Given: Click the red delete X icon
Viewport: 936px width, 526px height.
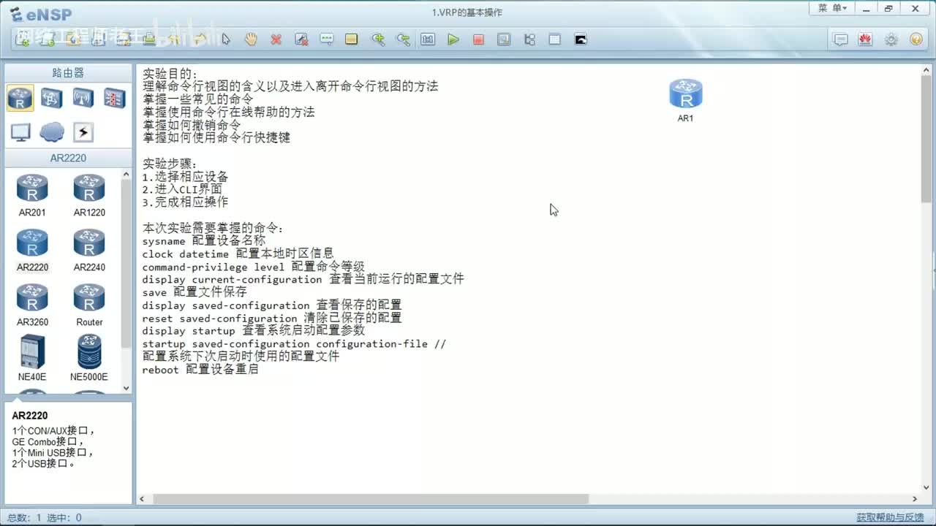Looking at the screenshot, I should click(276, 39).
